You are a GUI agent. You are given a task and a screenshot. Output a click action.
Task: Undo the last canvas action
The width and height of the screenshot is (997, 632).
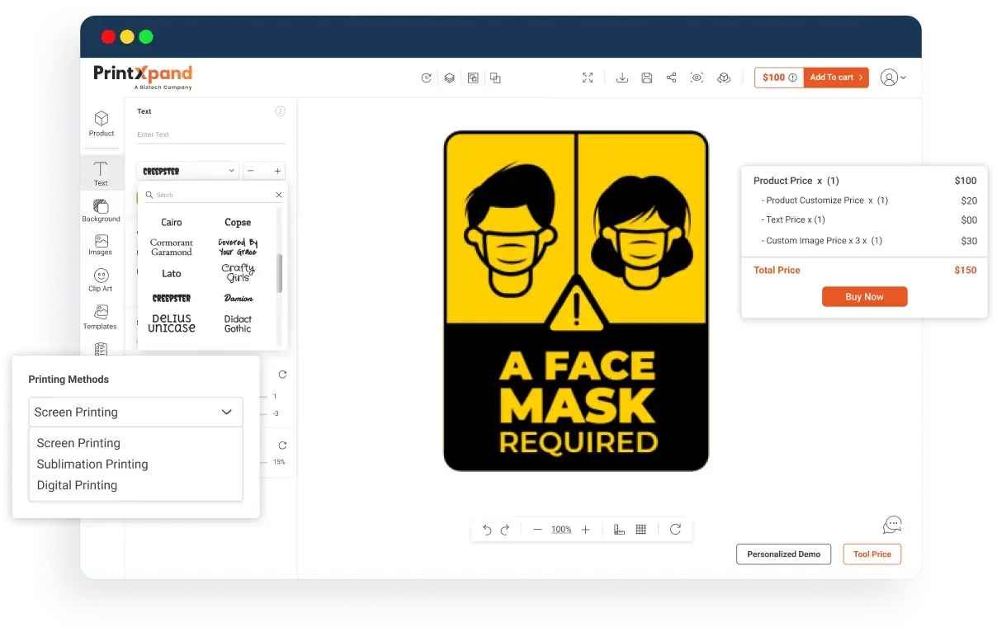coord(487,530)
